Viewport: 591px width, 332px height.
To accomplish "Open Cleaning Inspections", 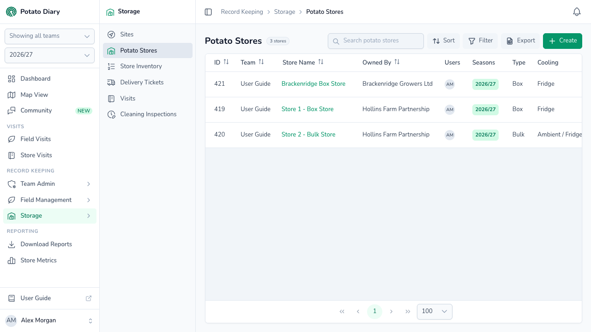I will click(148, 114).
